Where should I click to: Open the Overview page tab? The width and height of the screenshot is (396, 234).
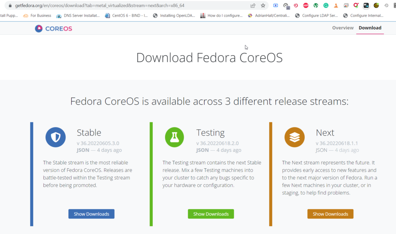pyautogui.click(x=343, y=28)
